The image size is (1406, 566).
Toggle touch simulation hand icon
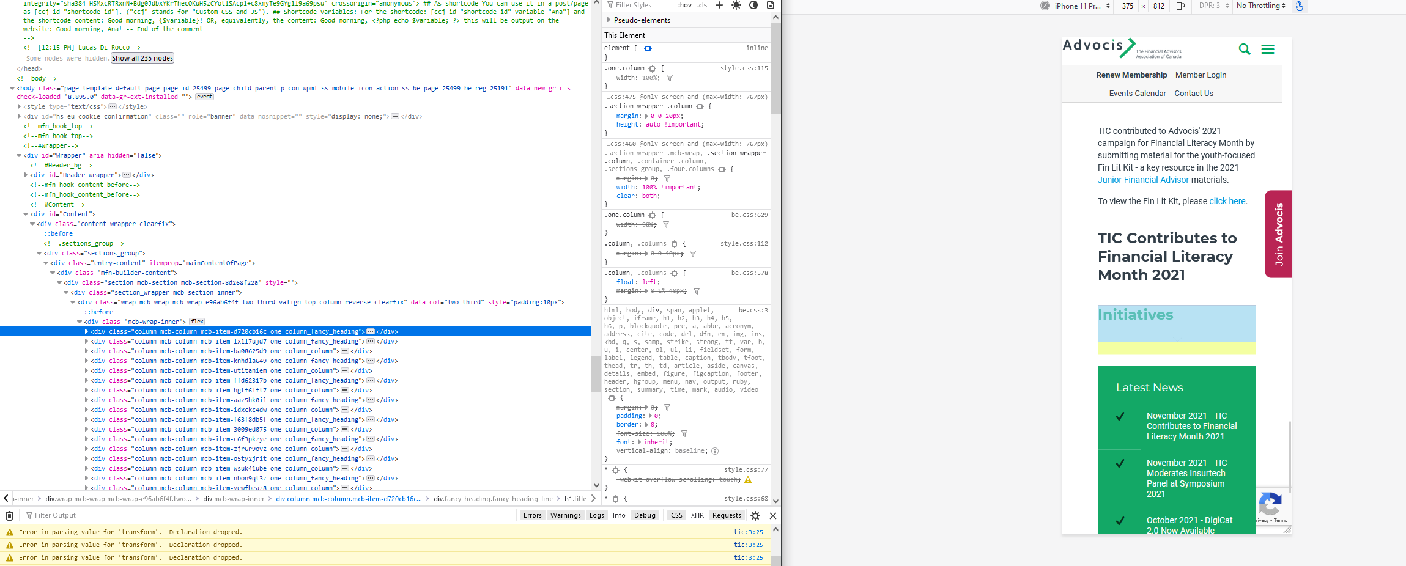1299,6
